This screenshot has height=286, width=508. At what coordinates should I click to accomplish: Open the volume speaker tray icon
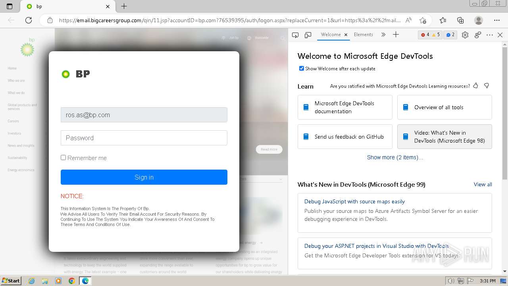tap(451, 281)
